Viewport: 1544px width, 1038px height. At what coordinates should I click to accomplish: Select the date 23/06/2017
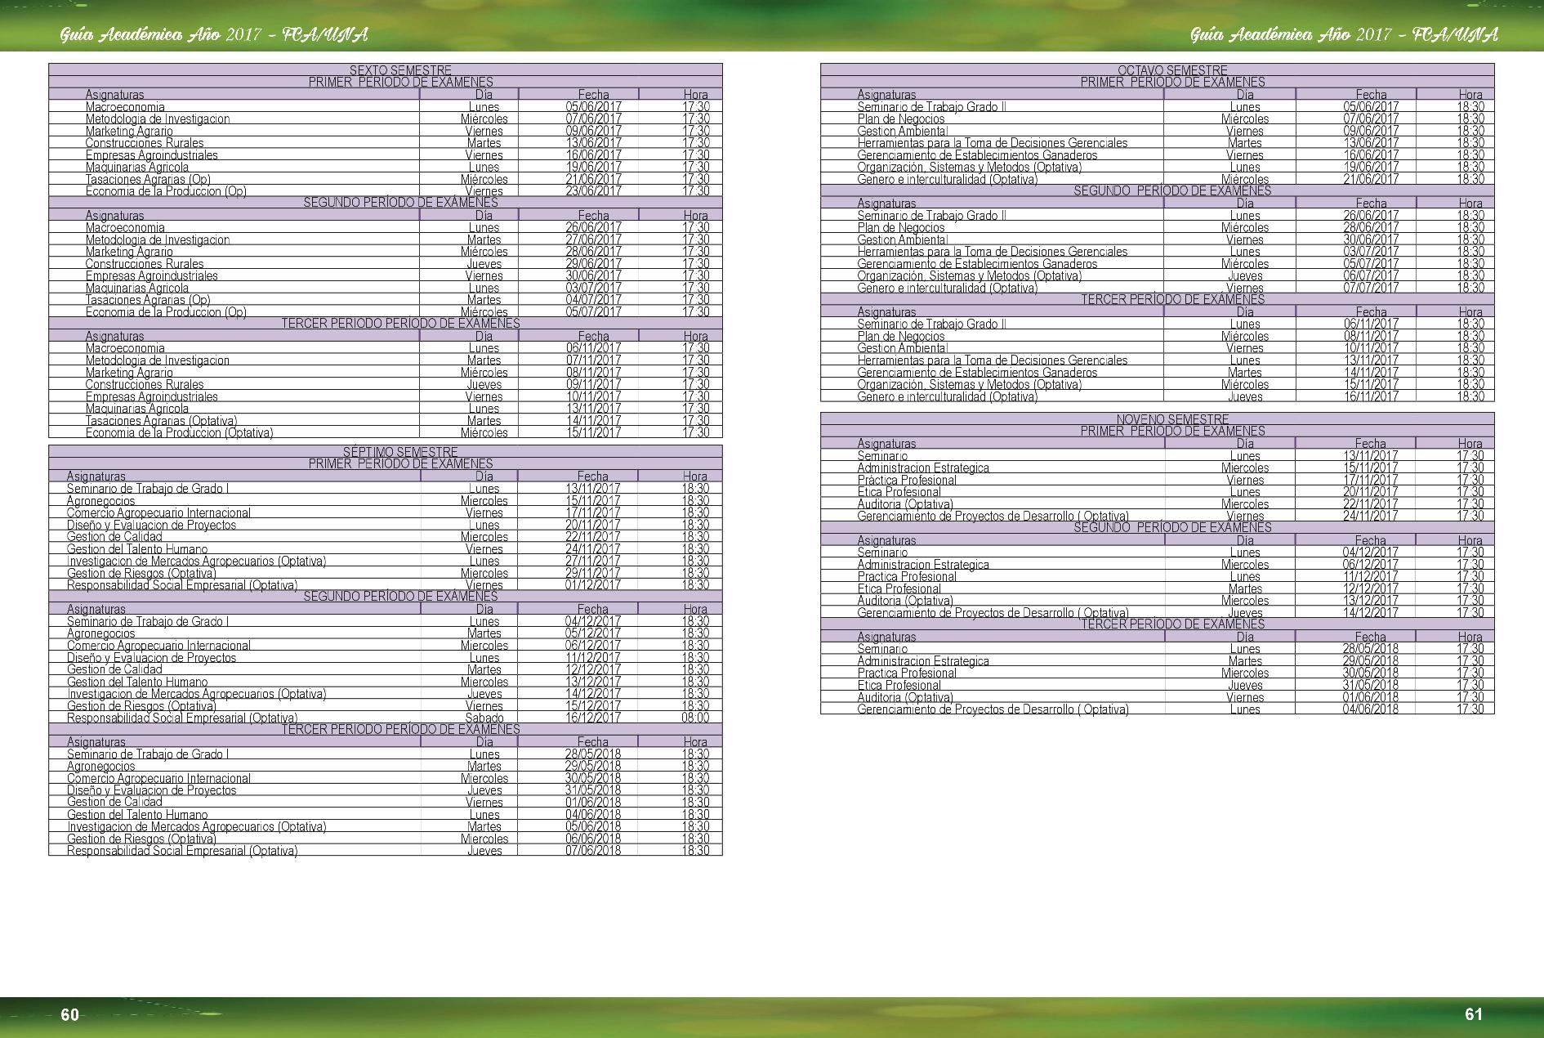594,191
